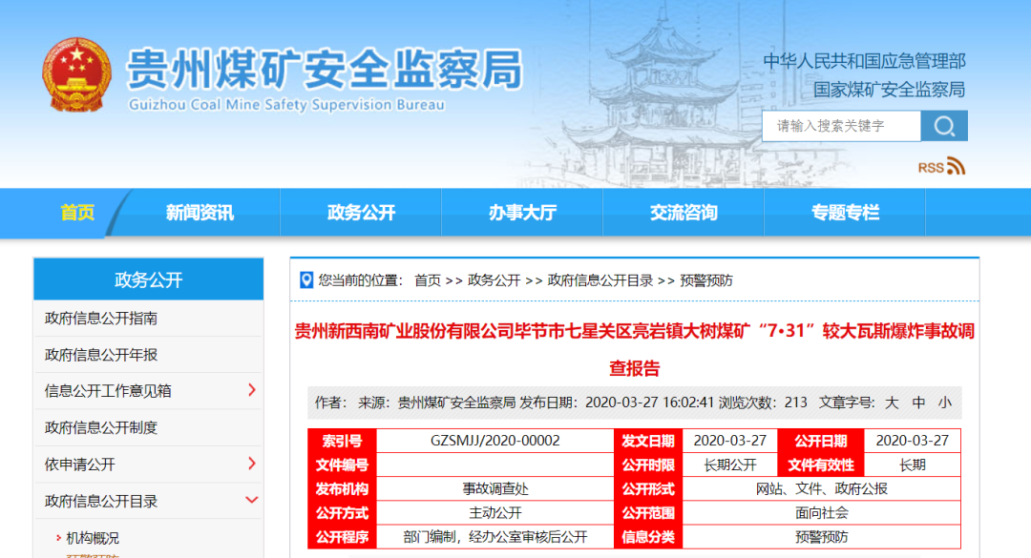Open the 新闻资讯 navigation tab
Image resolution: width=1031 pixels, height=558 pixels.
200,213
